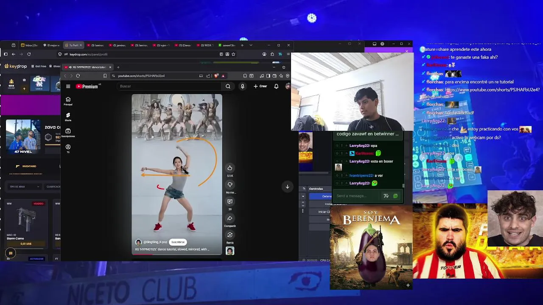Image resolution: width=543 pixels, height=305 pixels.
Task: Open the Shorts section in YouTube sidebar
Action: pyautogui.click(x=68, y=116)
